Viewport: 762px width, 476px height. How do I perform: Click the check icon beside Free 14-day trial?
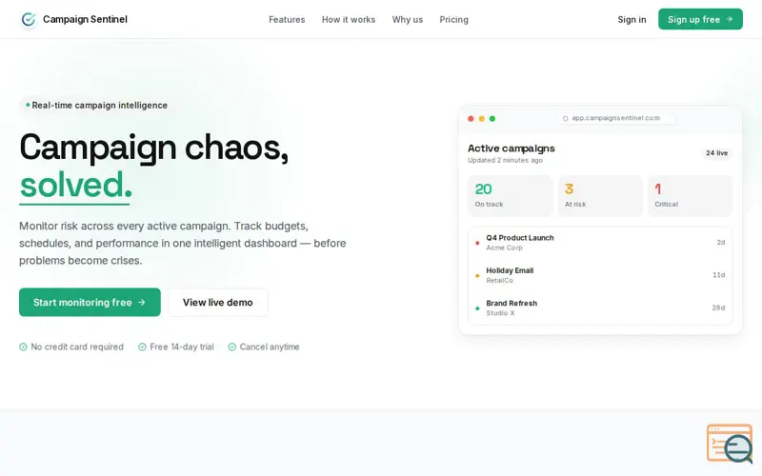142,347
